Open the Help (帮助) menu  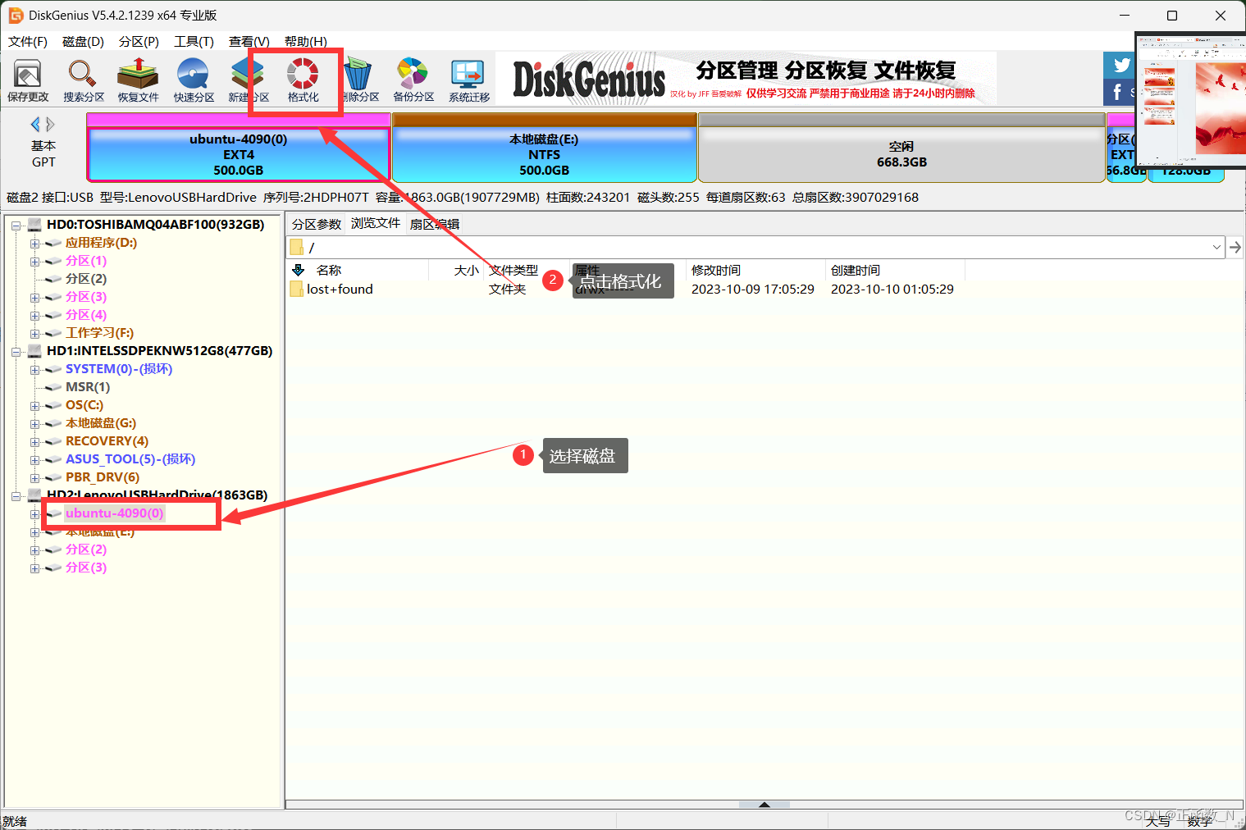click(x=305, y=41)
